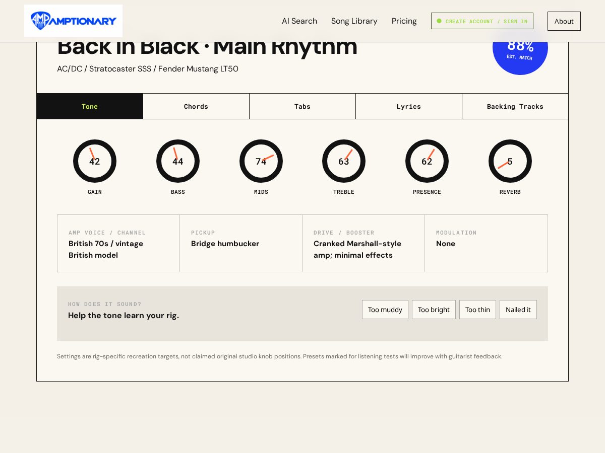Click the rig-specific recreation targets disclaimer
The image size is (605, 453).
click(x=279, y=356)
